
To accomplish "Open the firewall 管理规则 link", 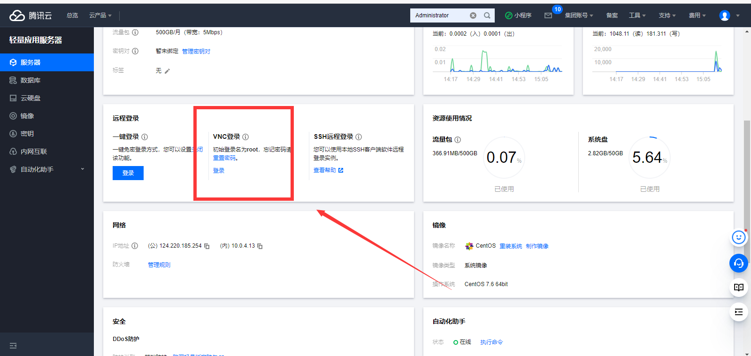I will click(159, 265).
